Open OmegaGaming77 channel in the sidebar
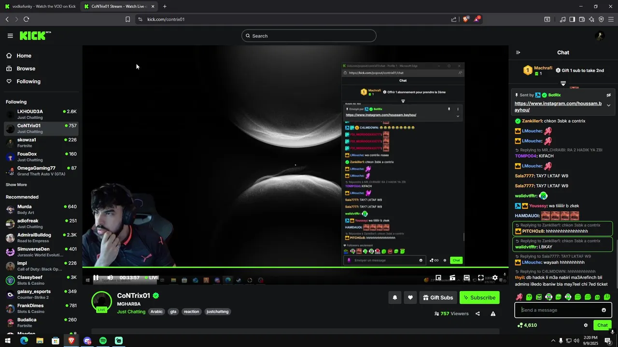 click(41, 171)
